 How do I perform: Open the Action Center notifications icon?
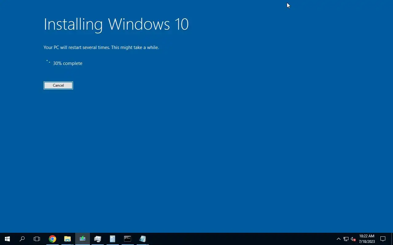point(383,239)
